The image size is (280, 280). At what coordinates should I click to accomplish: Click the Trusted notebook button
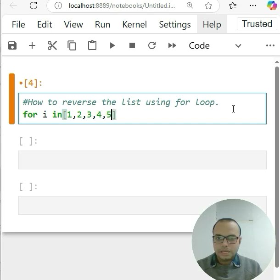[x=257, y=24]
